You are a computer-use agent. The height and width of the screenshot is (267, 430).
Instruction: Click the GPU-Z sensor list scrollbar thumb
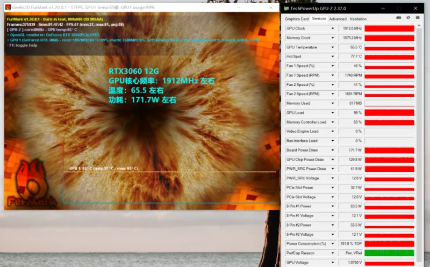(419, 144)
